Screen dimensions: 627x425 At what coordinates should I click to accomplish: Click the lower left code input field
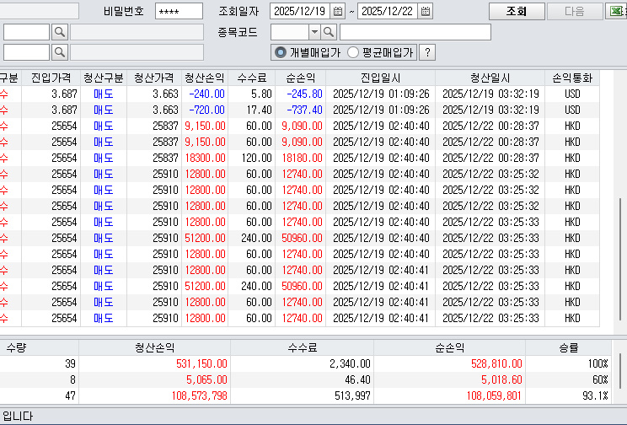[x=26, y=52]
